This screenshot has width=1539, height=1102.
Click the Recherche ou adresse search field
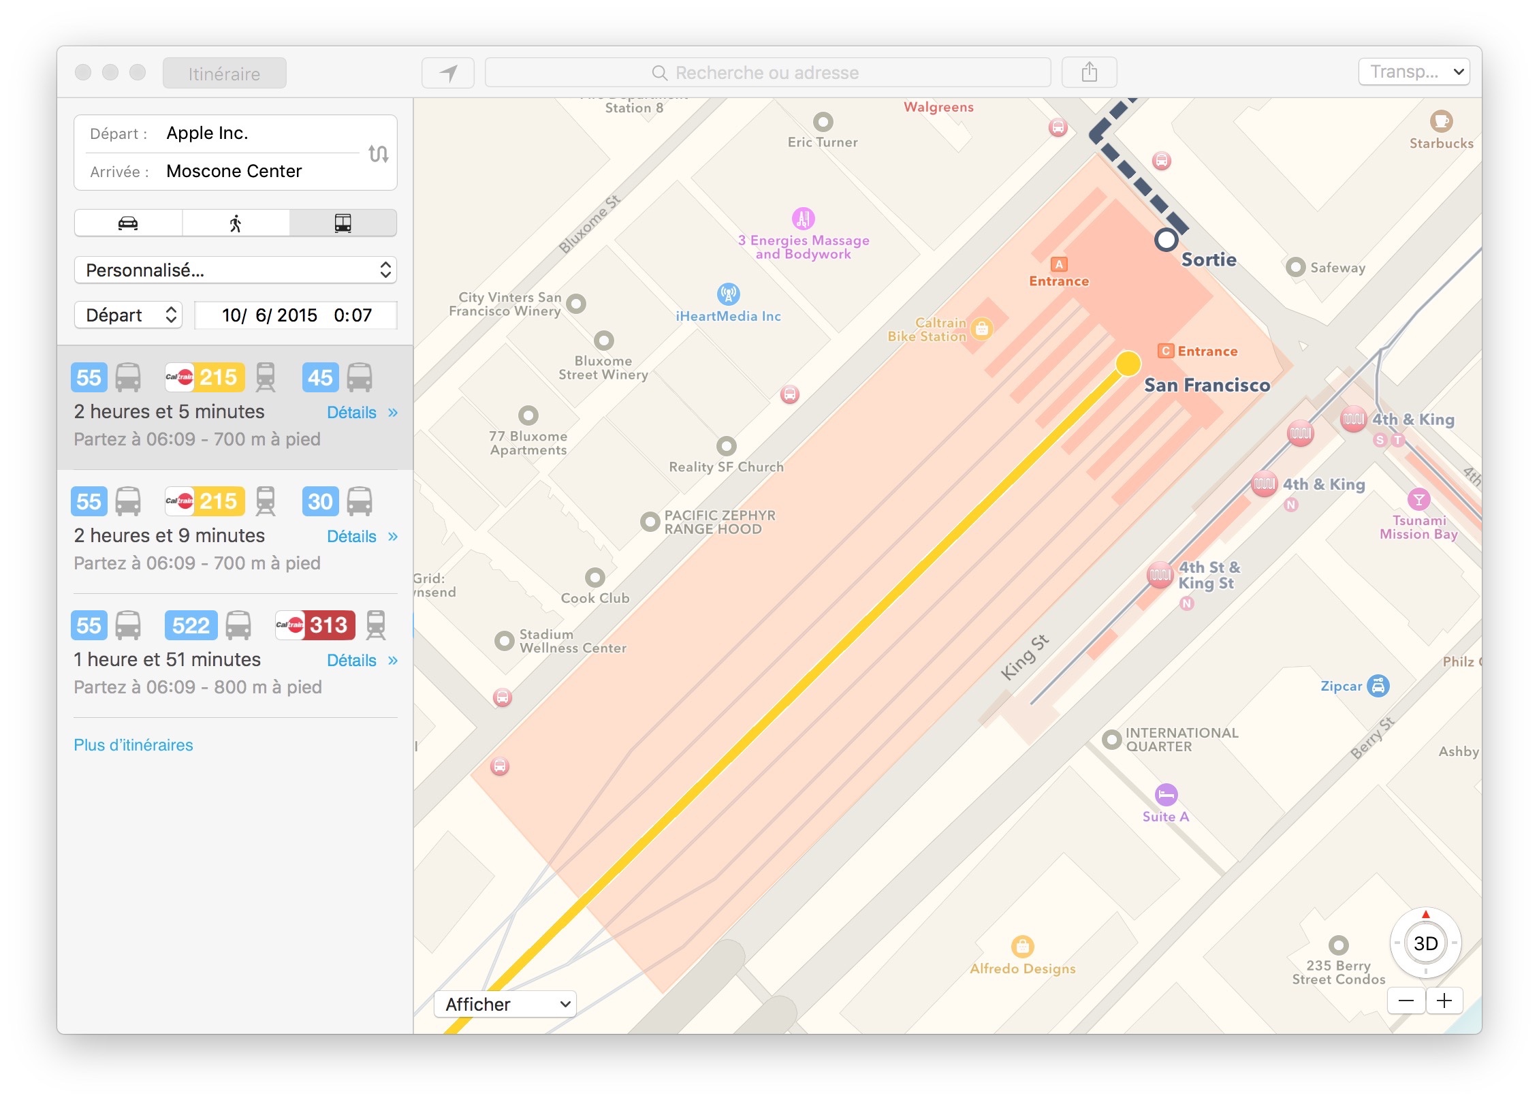coord(767,72)
